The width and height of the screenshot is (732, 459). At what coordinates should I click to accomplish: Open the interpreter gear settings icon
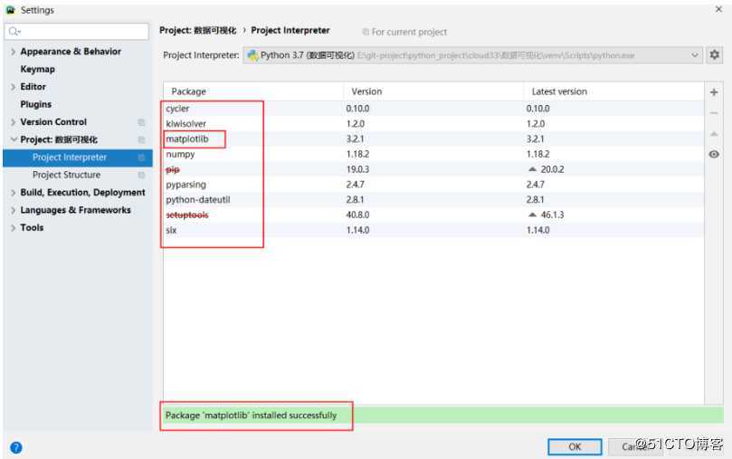(714, 55)
